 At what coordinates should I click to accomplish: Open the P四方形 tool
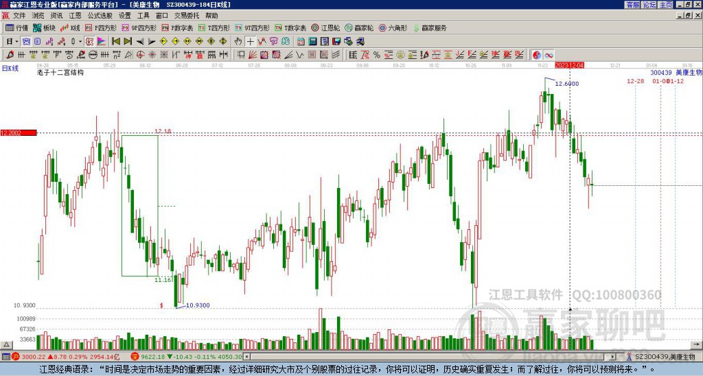point(100,27)
